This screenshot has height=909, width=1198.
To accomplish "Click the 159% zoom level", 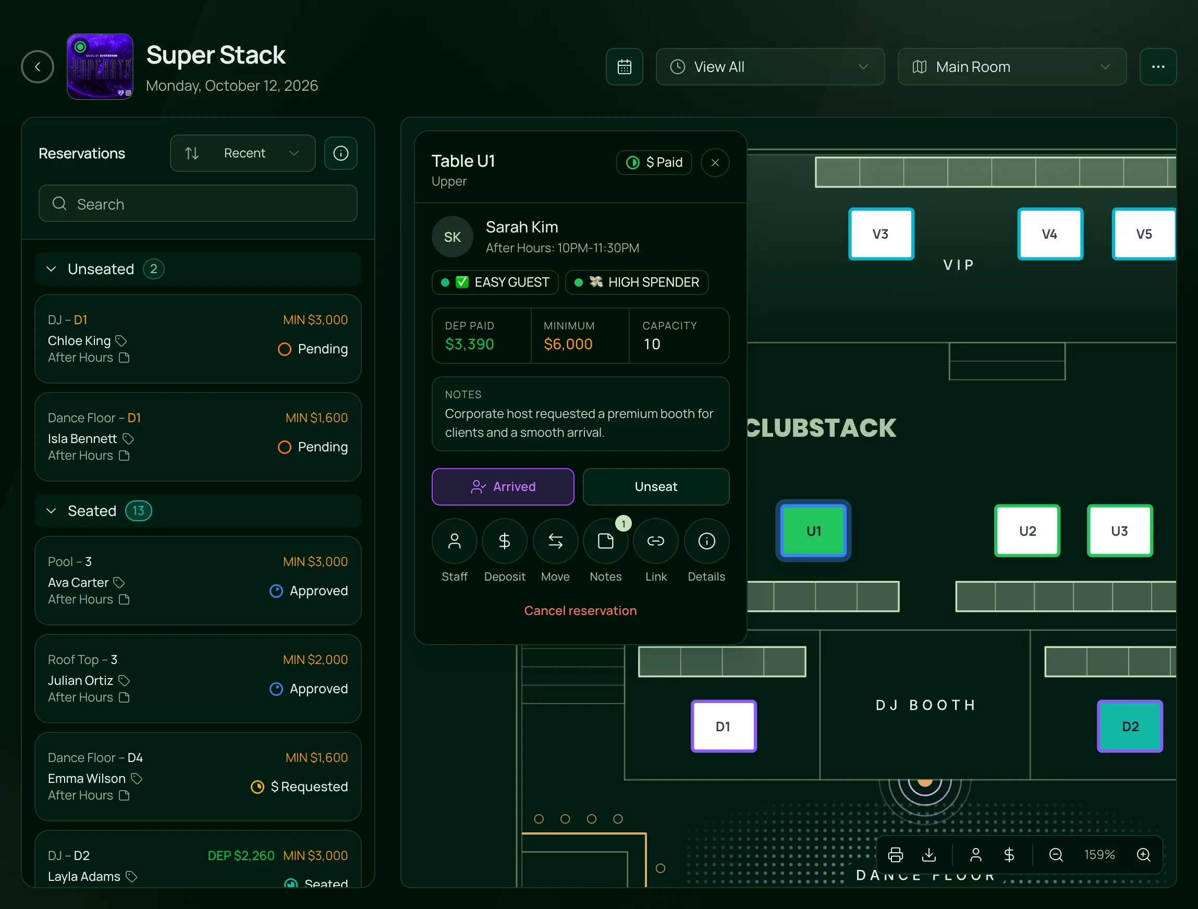I will (x=1099, y=855).
